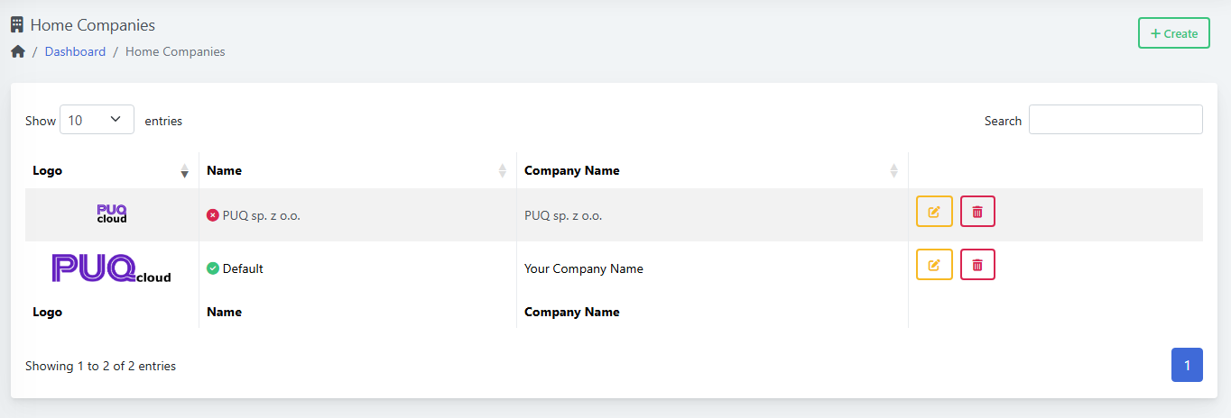Viewport: 1231px width, 418px height.
Task: Sort by Company Name column arrows
Action: click(x=893, y=170)
